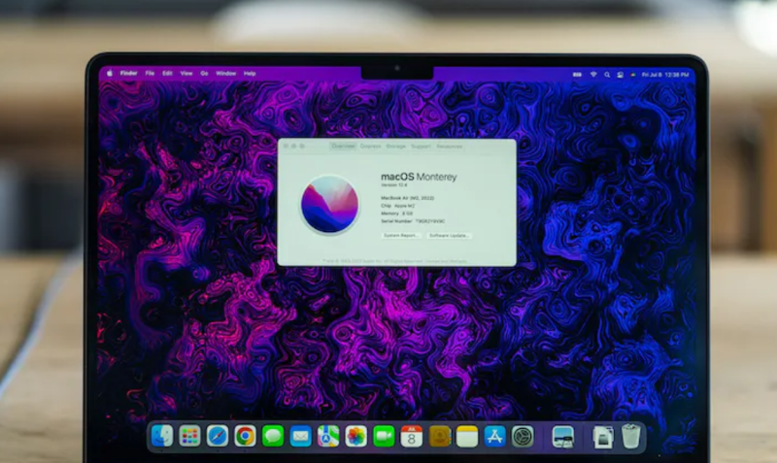Open the documents stack in the Dock
This screenshot has height=463, width=777.
pyautogui.click(x=602, y=437)
